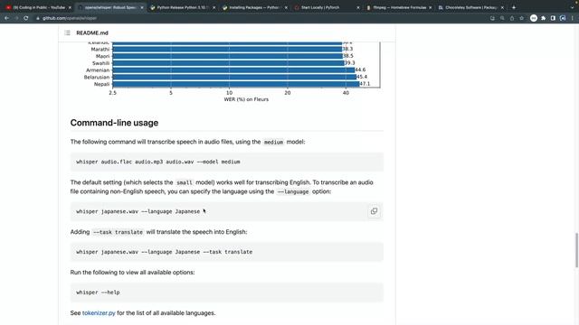Click the --task translate command code block
The width and height of the screenshot is (579, 325).
click(x=227, y=252)
